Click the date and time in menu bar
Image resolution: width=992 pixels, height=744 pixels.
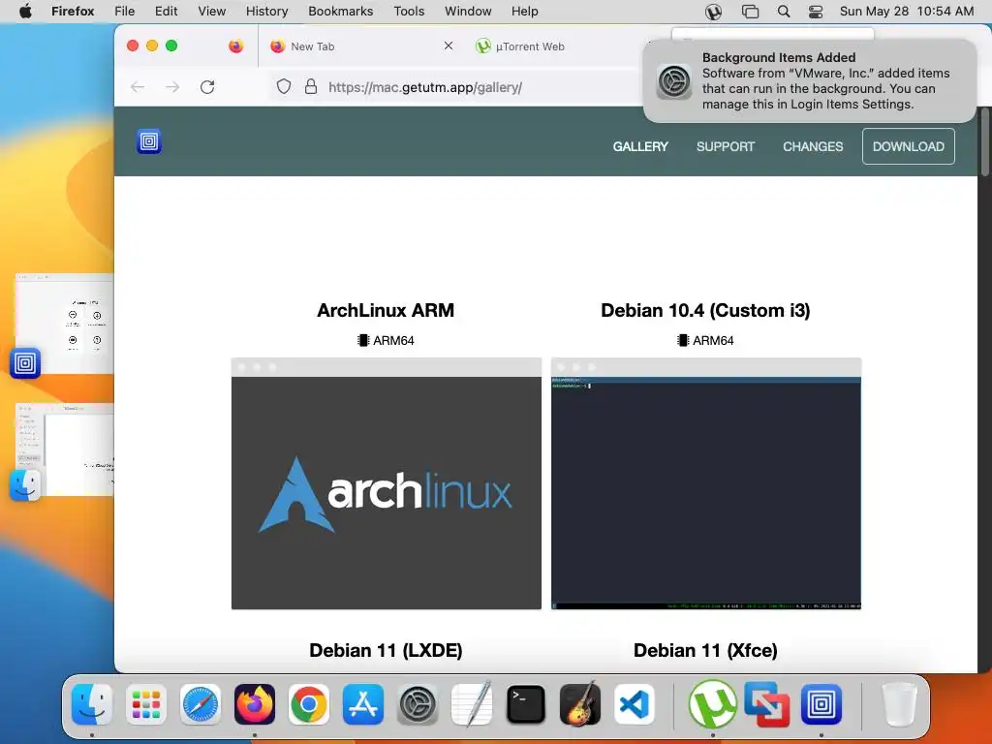[907, 11]
